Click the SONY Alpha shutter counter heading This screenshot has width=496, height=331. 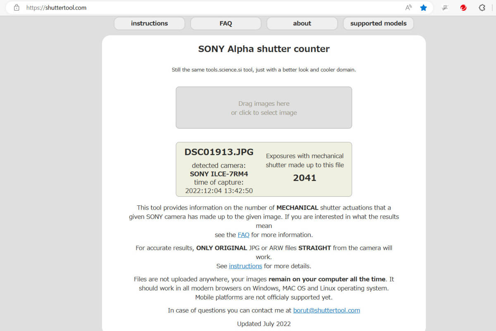pos(264,49)
